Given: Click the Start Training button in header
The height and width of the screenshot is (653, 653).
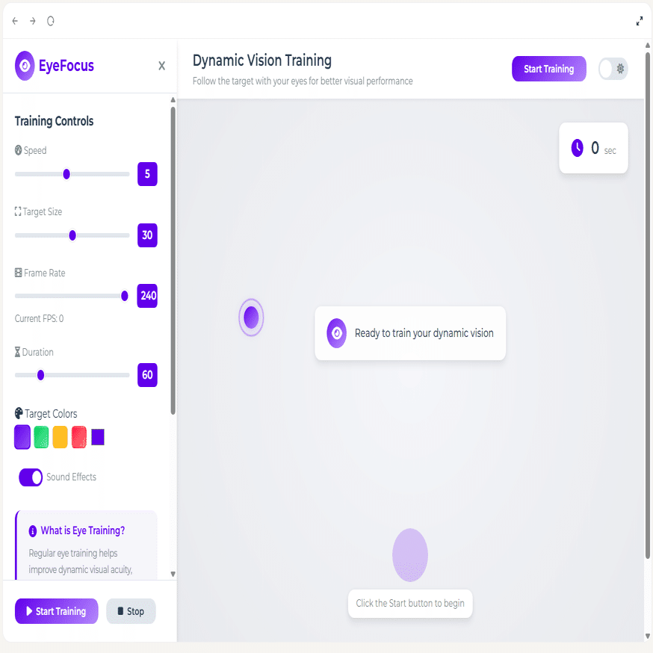Looking at the screenshot, I should [x=549, y=69].
